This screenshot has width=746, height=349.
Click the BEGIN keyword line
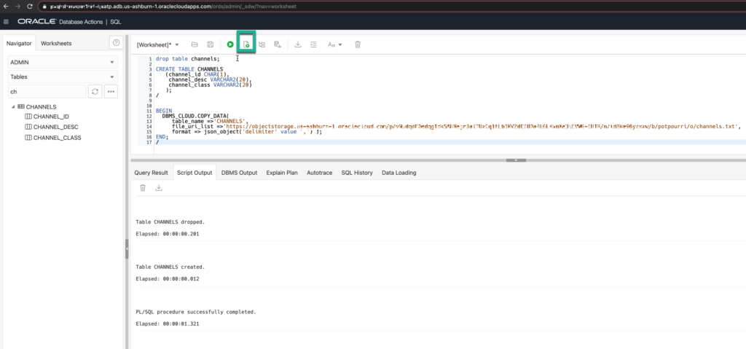click(x=164, y=111)
